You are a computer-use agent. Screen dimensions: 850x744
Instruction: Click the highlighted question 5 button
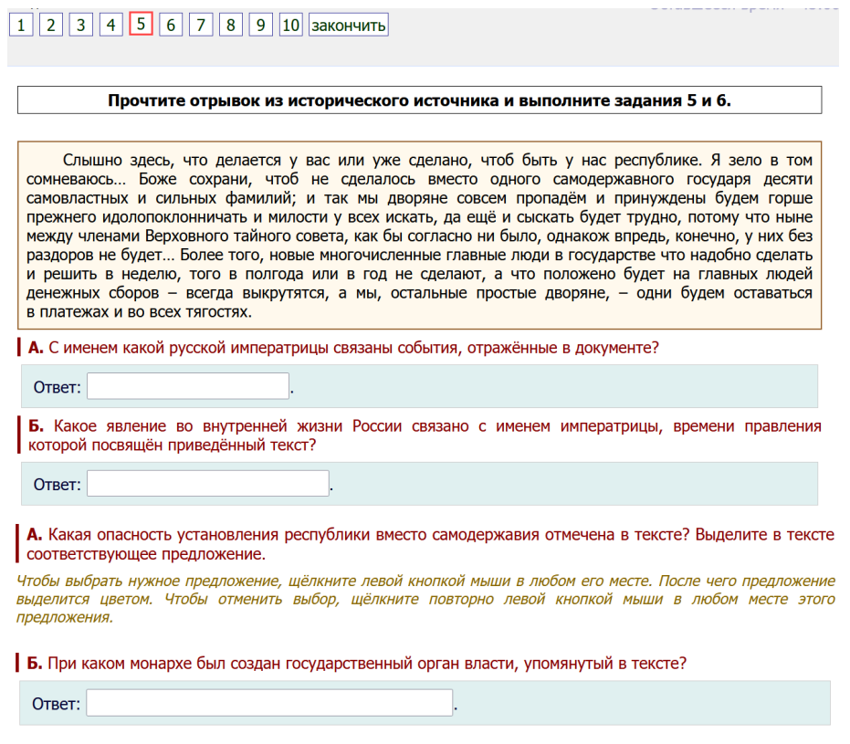[141, 25]
